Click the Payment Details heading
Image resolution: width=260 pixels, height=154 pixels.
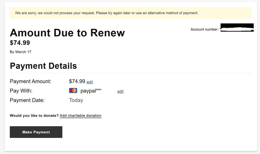pos(44,66)
